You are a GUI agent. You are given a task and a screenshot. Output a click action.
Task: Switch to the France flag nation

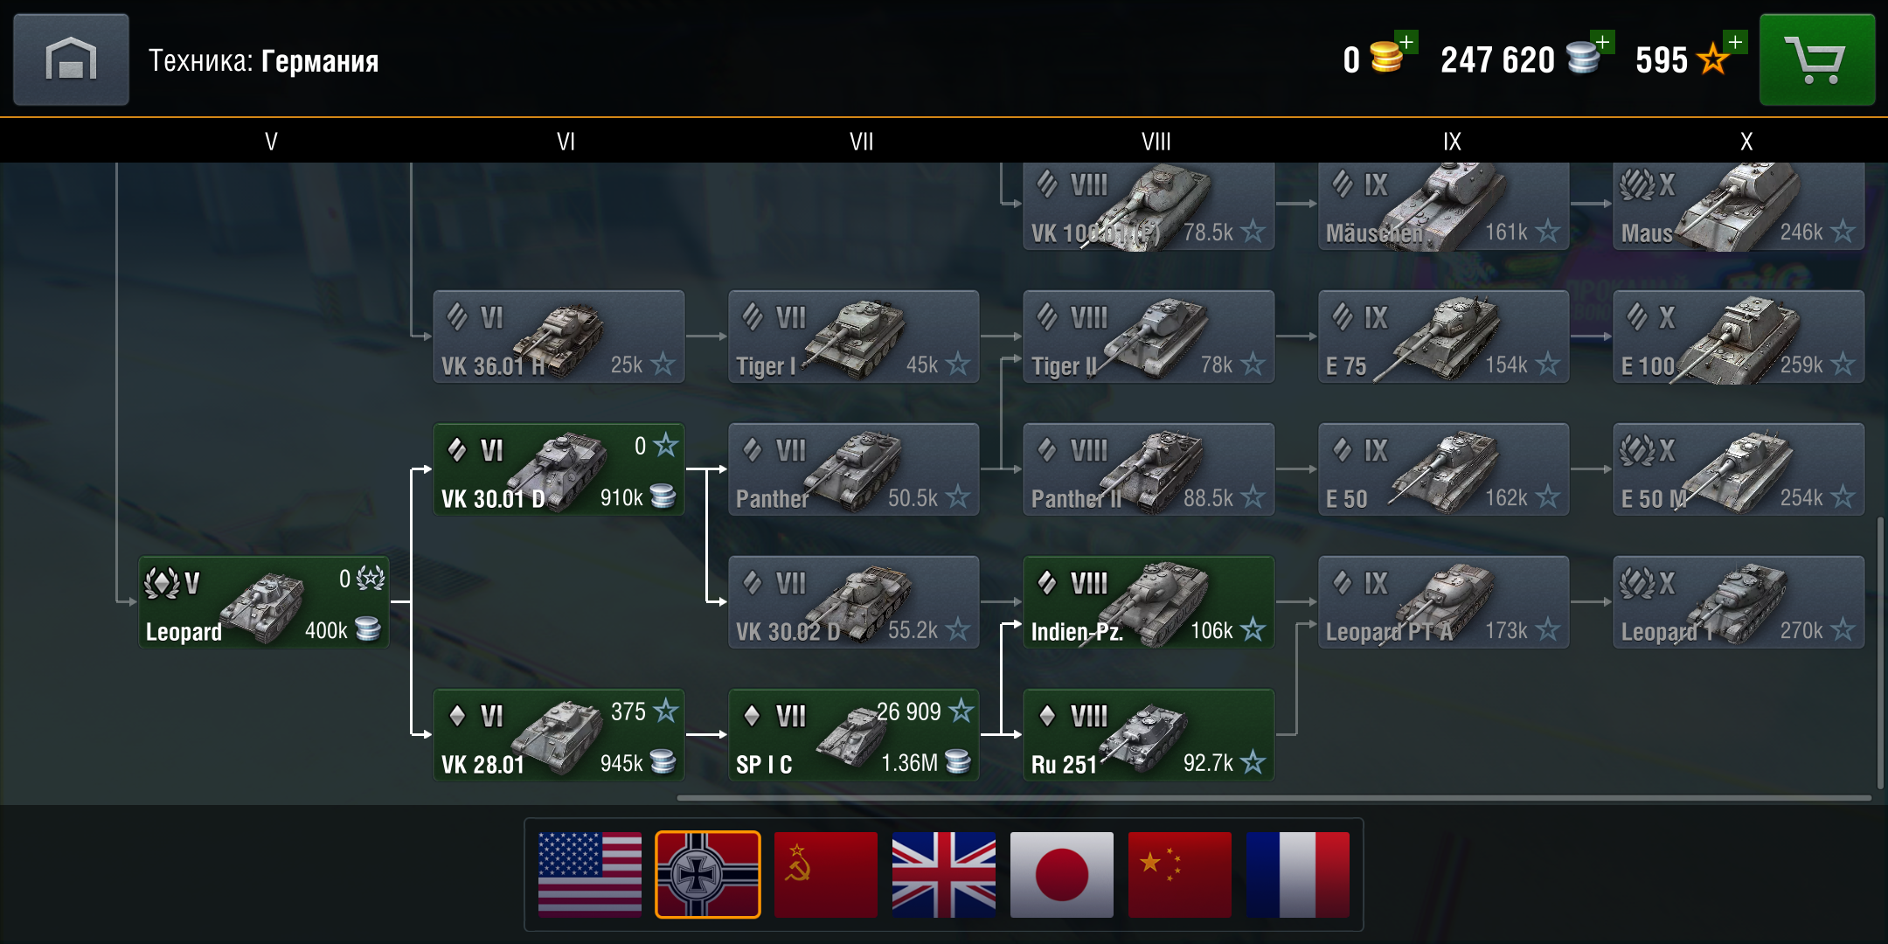click(1298, 874)
